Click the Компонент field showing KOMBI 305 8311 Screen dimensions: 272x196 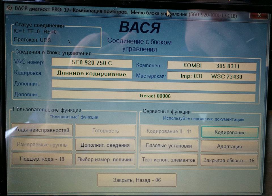point(214,65)
